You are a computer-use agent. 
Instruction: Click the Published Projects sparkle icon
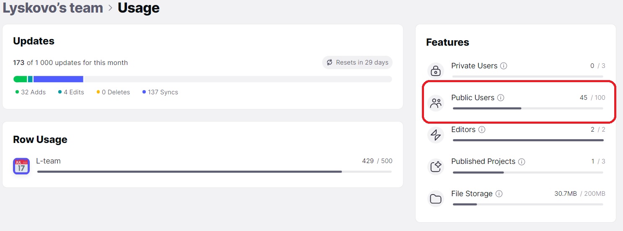point(436,166)
